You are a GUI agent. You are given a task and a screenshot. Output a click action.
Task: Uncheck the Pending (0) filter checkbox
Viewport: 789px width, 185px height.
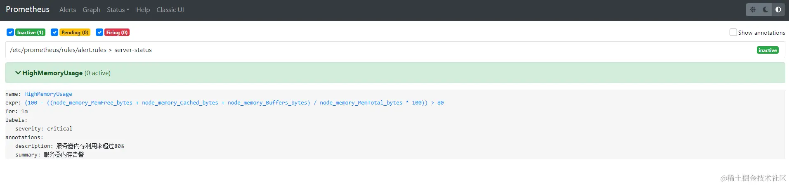(54, 32)
